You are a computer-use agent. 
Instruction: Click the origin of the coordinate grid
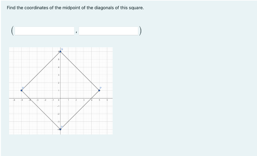pyautogui.click(x=61, y=99)
